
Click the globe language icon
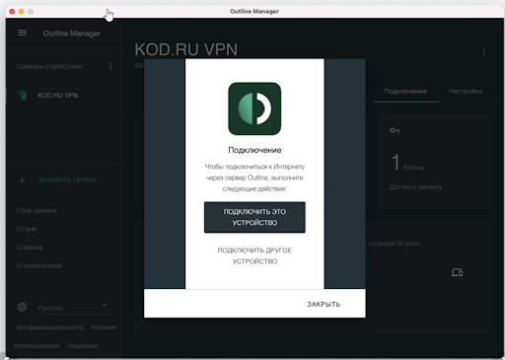22,308
